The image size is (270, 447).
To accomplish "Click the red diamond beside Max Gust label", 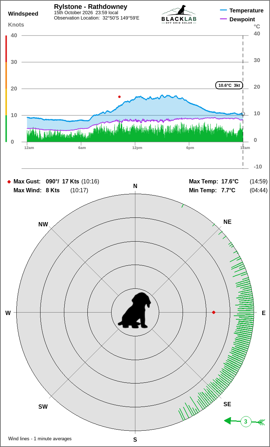I will [x=9, y=182].
